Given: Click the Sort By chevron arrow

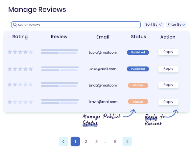Looking at the screenshot, I should pyautogui.click(x=160, y=25).
